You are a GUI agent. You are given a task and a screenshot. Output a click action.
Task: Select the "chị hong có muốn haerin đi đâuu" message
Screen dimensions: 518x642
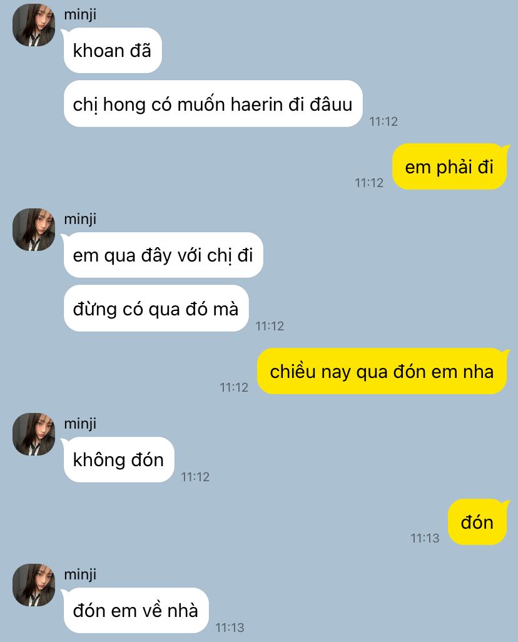pyautogui.click(x=213, y=104)
